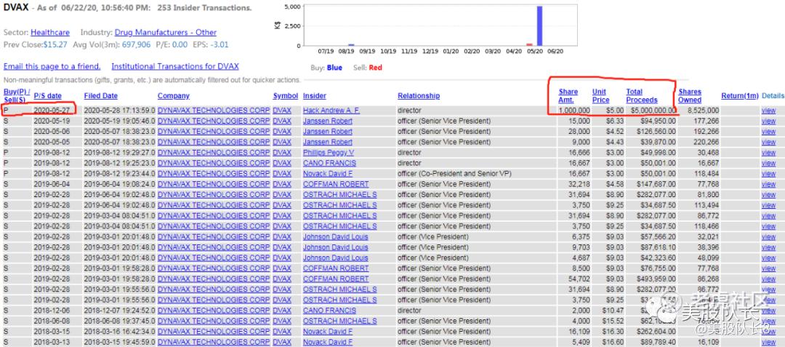View details of the $94,950.00 sale row
Image resolution: width=785 pixels, height=347 pixels.
pos(768,121)
